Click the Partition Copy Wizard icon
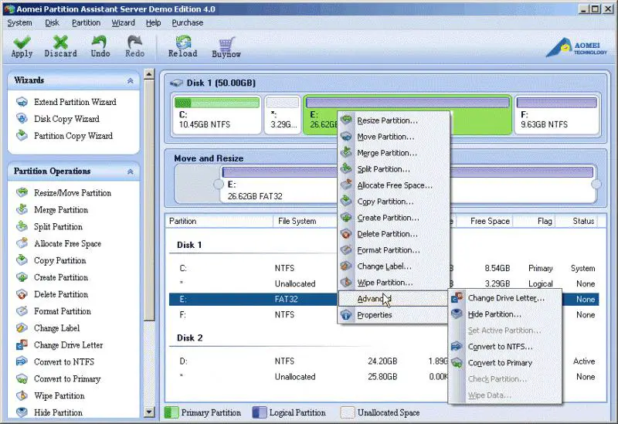Image resolution: width=618 pixels, height=424 pixels. (22, 136)
